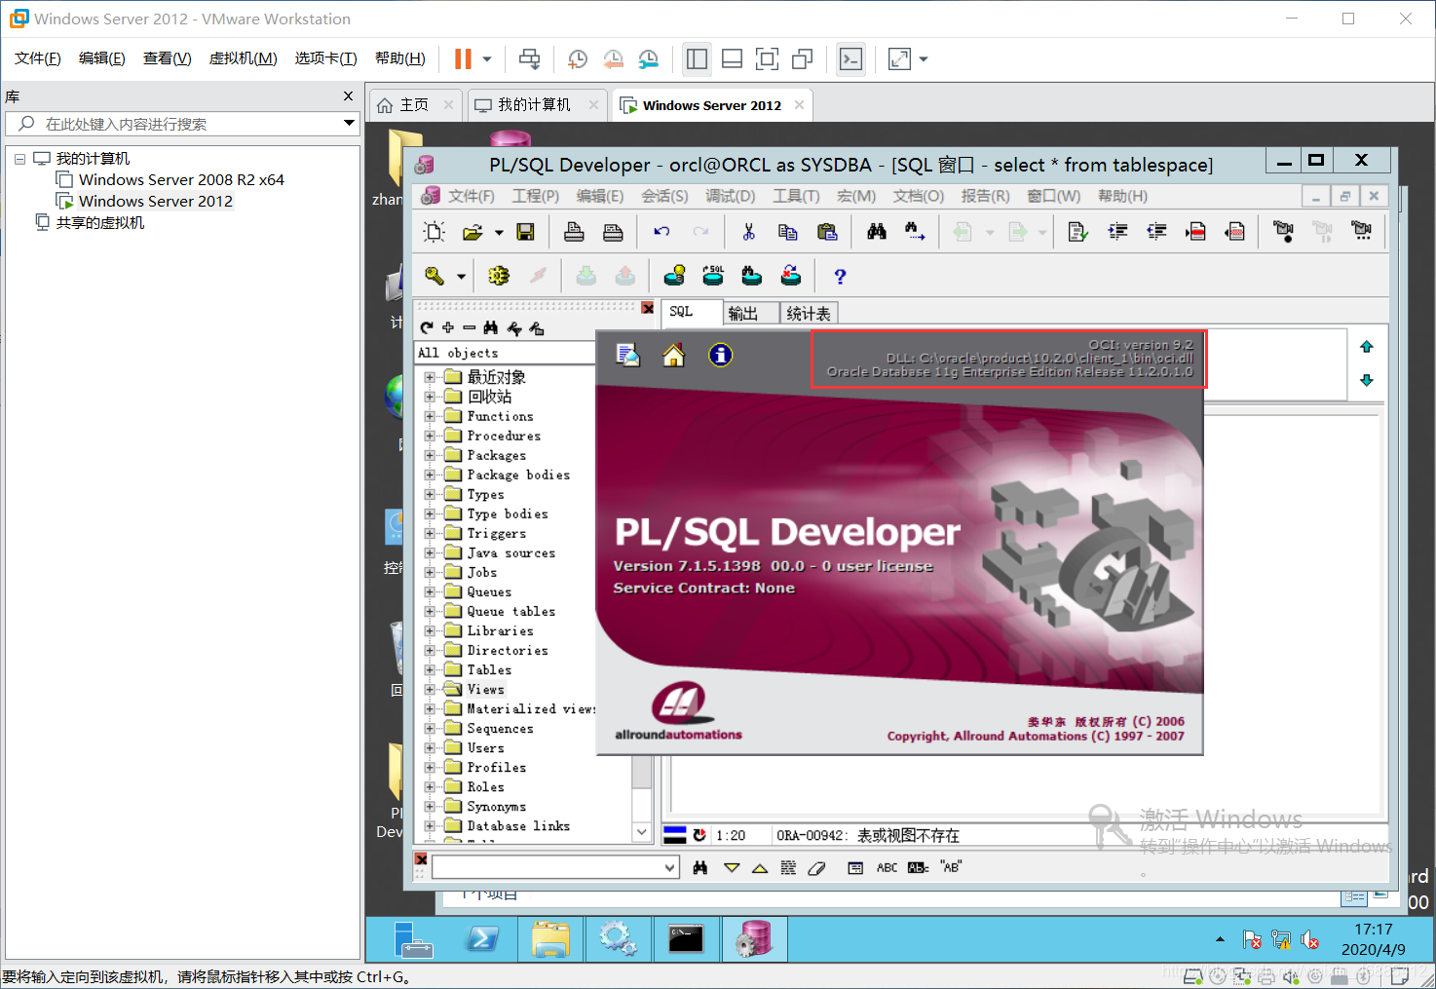Click the Unindent selection icon

(1156, 232)
